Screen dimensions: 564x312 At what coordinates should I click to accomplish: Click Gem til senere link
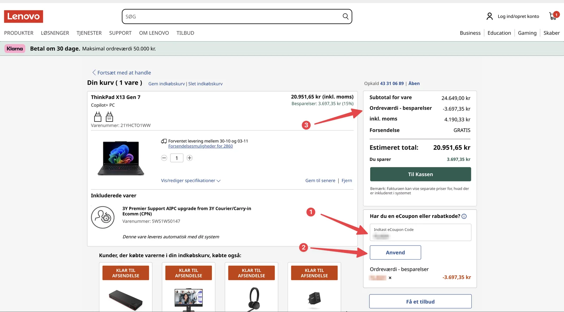(320, 181)
